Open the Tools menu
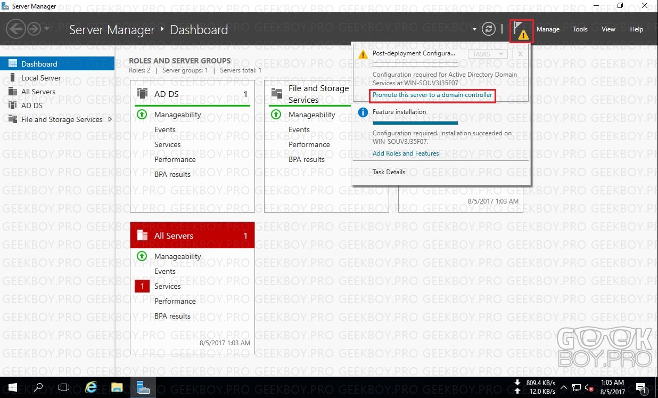 (x=580, y=29)
